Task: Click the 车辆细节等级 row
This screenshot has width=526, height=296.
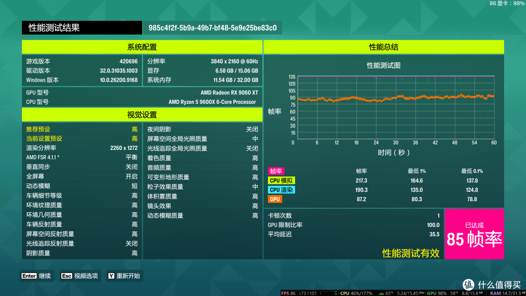Action: 82,195
